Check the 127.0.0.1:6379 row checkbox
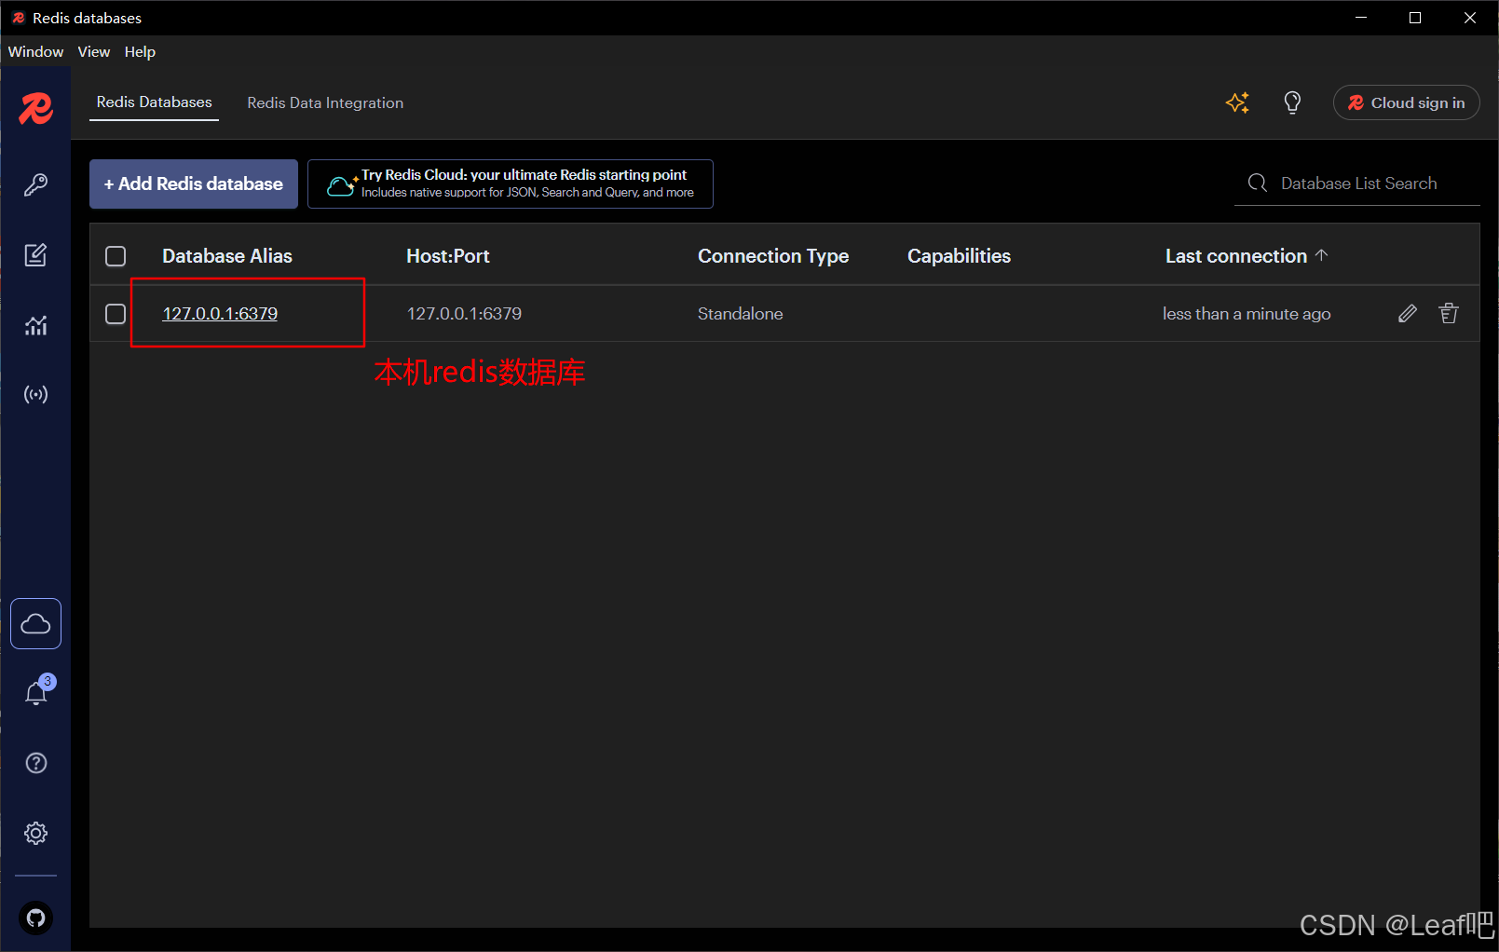 (x=116, y=314)
